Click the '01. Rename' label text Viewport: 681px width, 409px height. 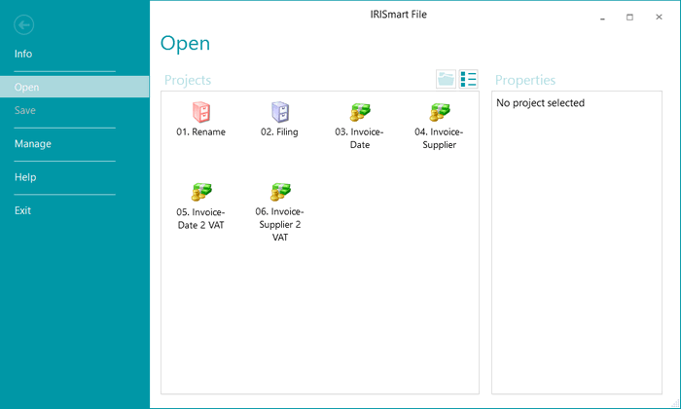pos(200,131)
